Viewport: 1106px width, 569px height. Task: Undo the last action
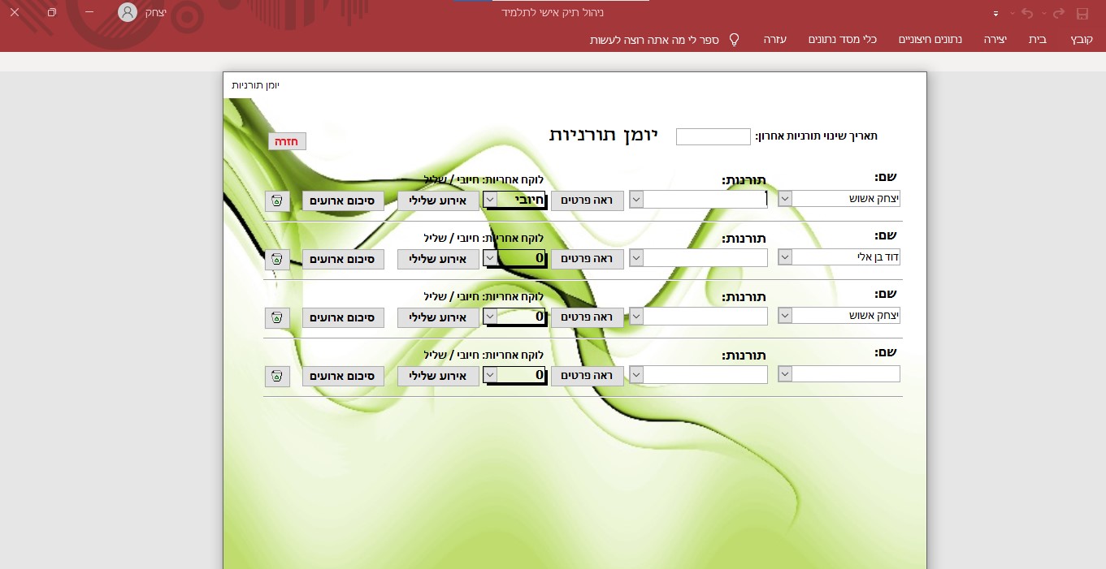(1026, 13)
